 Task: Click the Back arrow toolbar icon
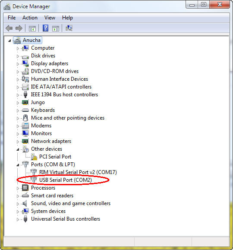click(x=9, y=28)
